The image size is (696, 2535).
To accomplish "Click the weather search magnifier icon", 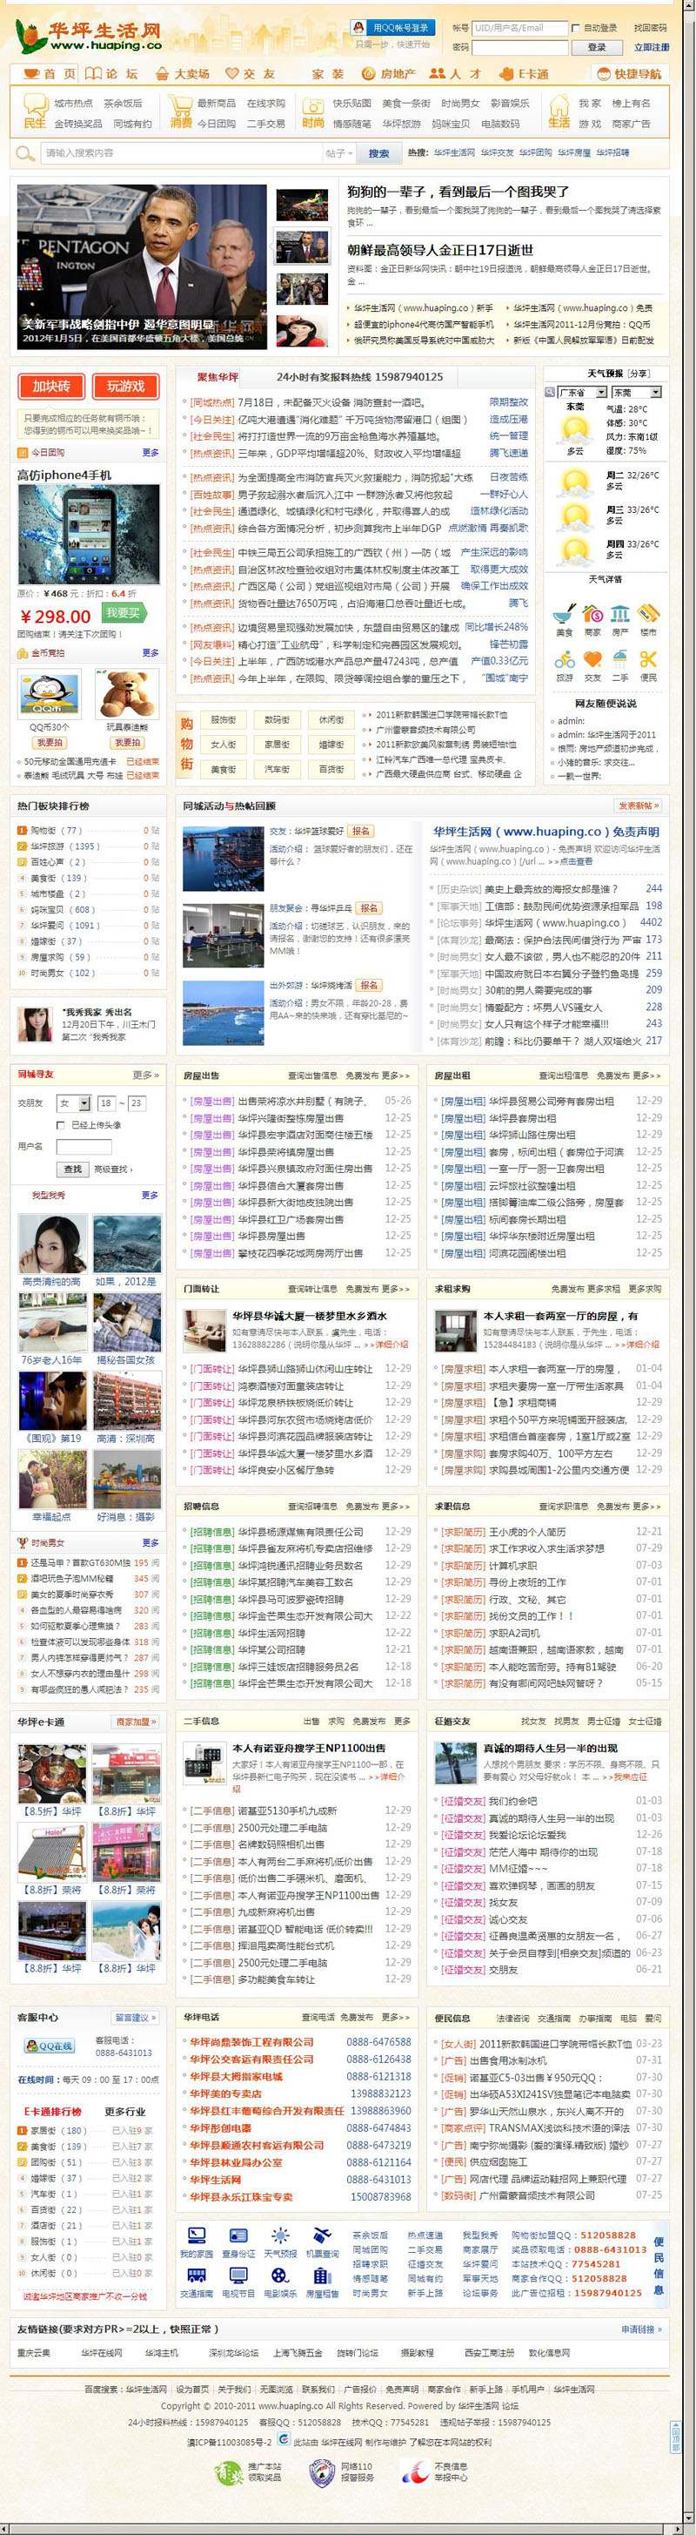I will click(551, 392).
